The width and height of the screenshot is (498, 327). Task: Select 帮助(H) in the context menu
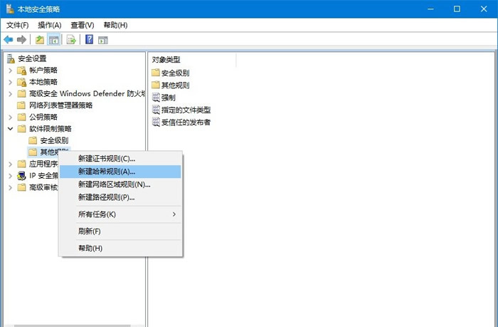[x=120, y=248]
